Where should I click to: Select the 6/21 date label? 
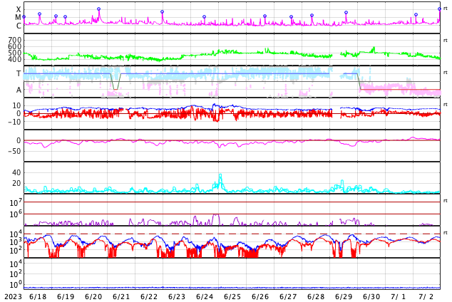pos(121,296)
